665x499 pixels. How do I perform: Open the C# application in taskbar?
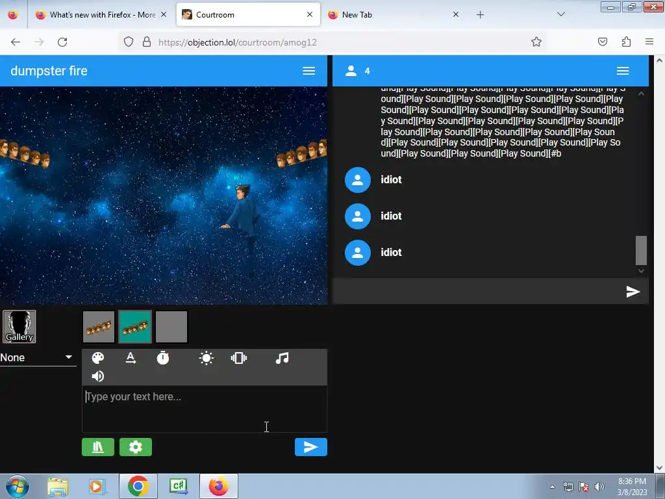click(179, 486)
